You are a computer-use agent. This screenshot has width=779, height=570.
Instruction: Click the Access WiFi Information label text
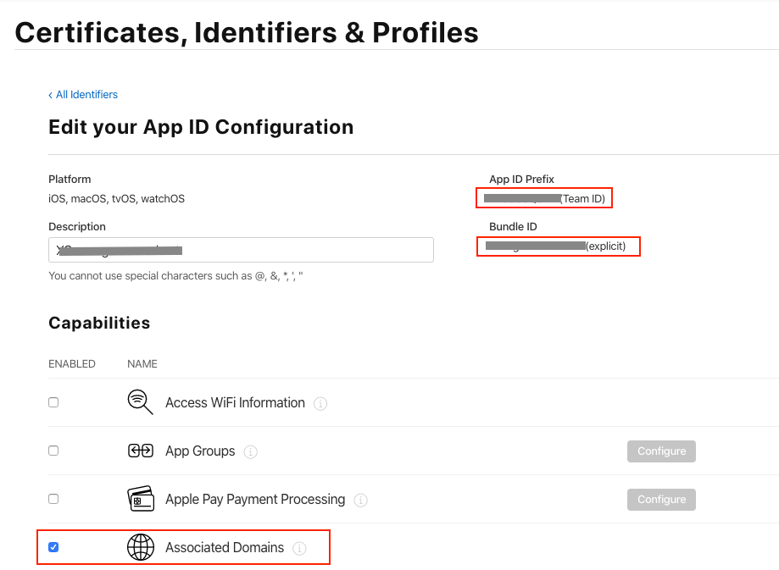click(x=235, y=403)
